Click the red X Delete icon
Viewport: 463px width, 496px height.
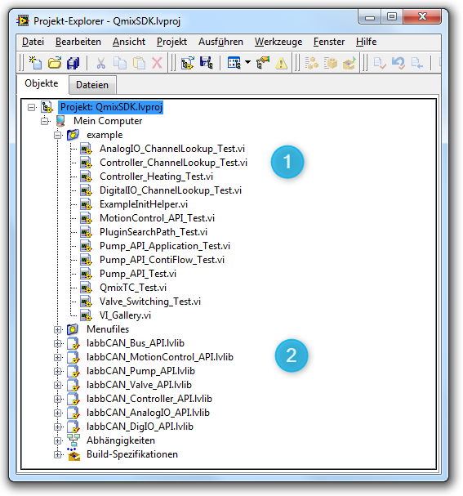pos(157,63)
